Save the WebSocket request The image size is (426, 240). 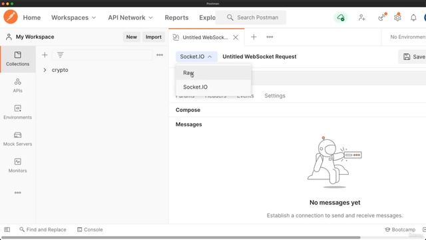click(x=413, y=57)
